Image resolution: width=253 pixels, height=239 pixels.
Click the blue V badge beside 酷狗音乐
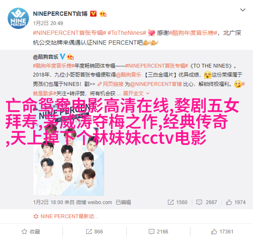[x=63, y=57]
